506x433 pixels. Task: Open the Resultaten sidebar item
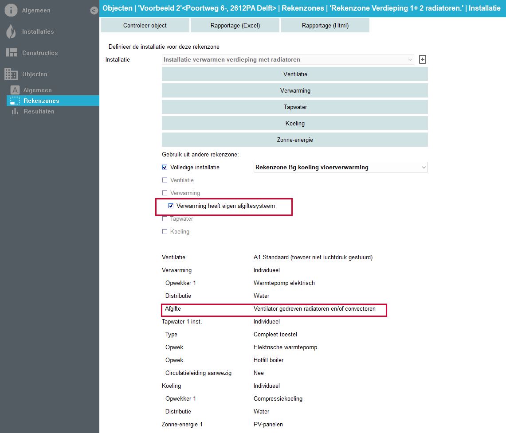(39, 111)
